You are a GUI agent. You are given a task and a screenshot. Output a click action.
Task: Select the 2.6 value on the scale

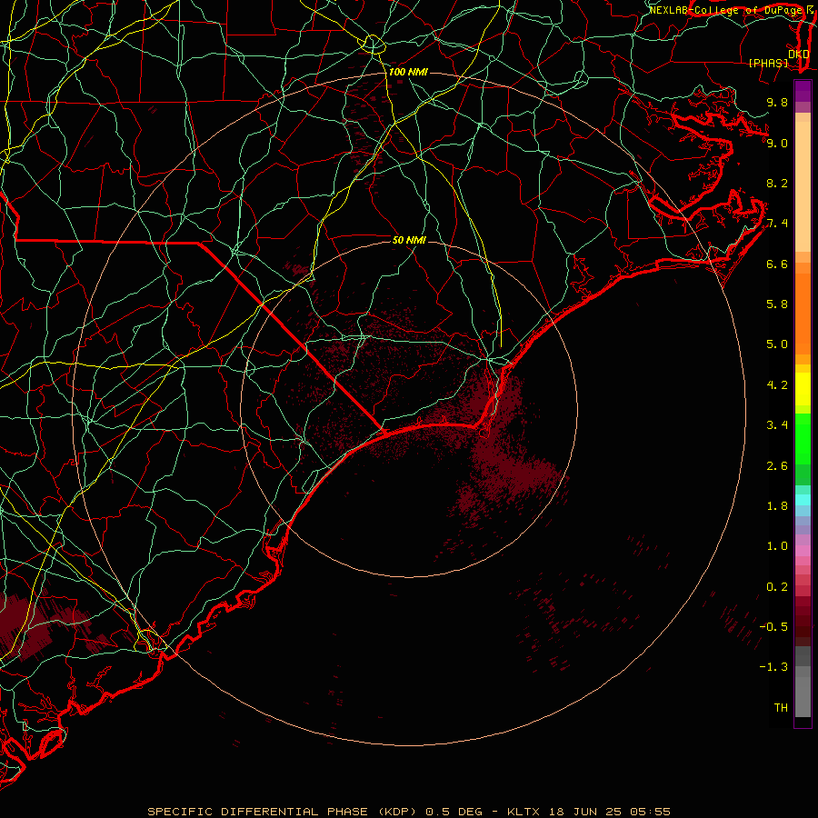[777, 466]
